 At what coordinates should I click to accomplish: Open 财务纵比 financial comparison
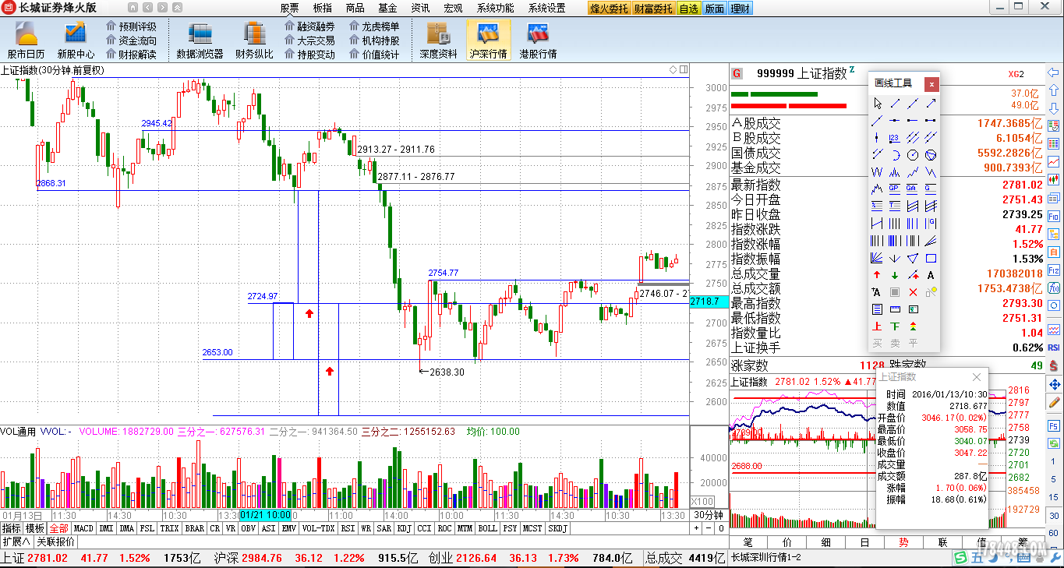pos(254,40)
